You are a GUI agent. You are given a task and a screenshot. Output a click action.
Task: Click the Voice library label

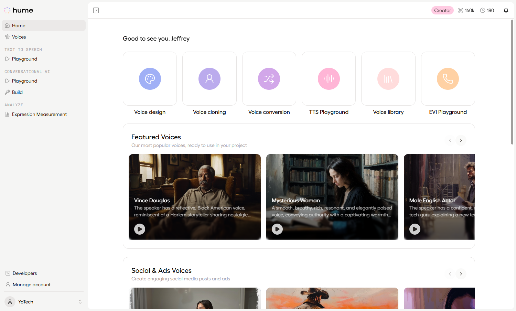point(388,112)
